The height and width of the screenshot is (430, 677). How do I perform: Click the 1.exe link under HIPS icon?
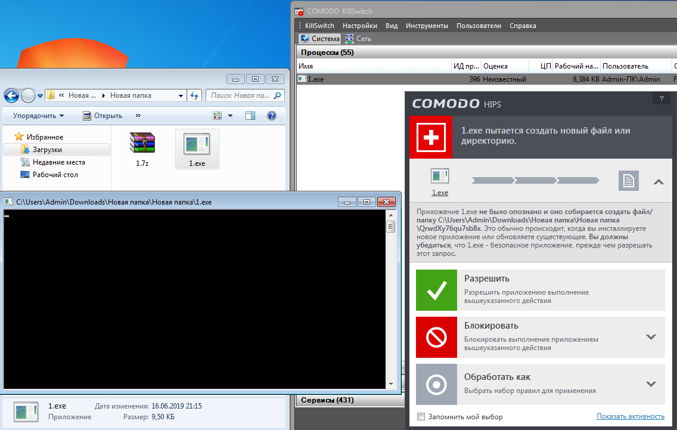pos(440,193)
